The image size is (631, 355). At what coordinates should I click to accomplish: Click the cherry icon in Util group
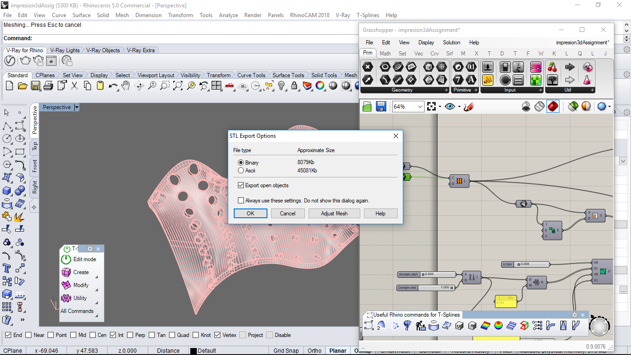[552, 67]
